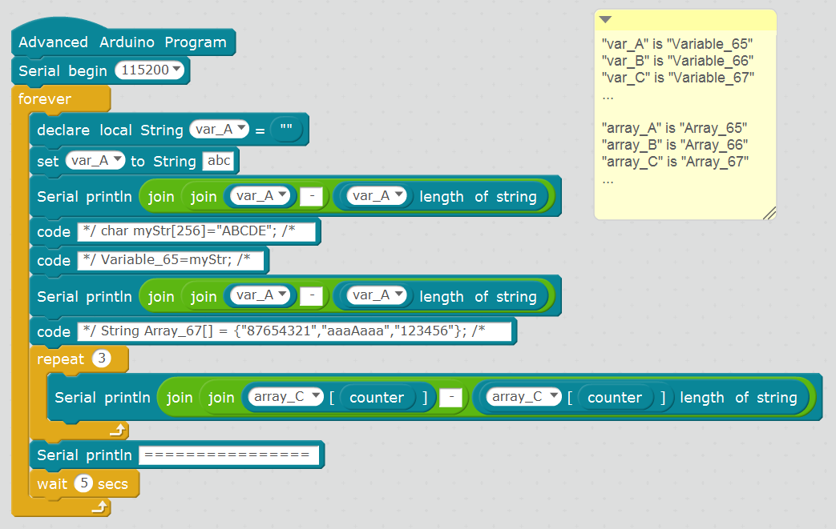Click the repeat count value 3
Viewport: 836px width, 529px height.
101,359
